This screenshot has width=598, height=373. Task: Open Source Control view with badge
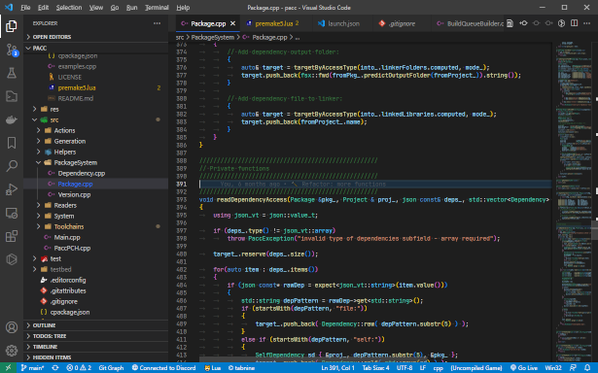coord(12,50)
